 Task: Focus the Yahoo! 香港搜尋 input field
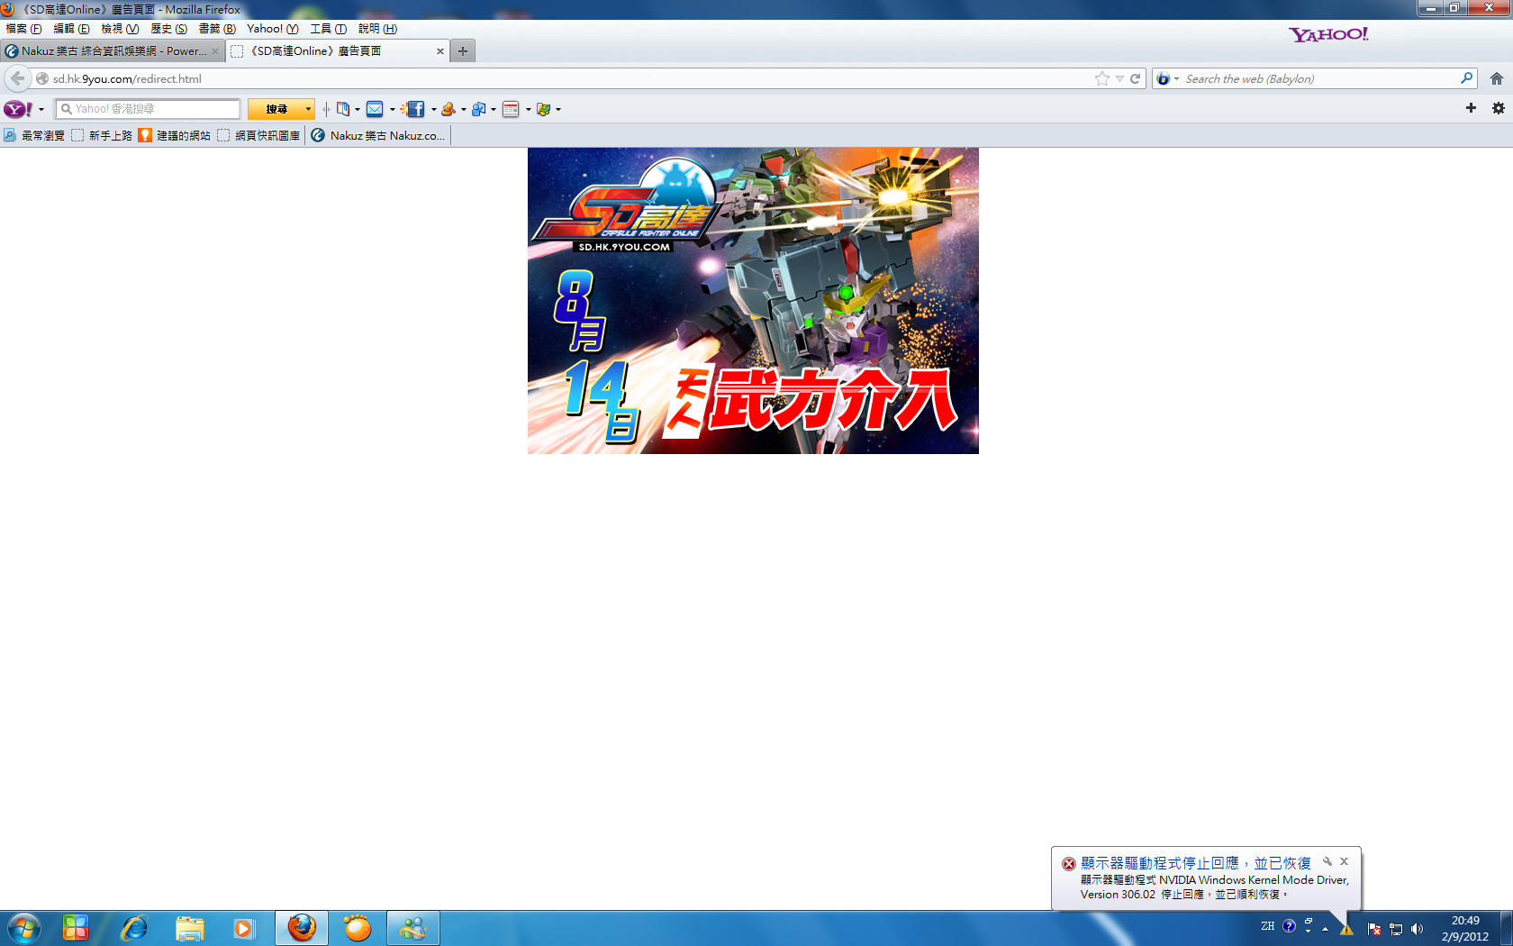(149, 109)
